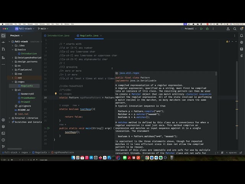Image resolution: width=245 pixels, height=184 pixels.
Task: Click the '1 usage' code hint
Action: [64, 105]
